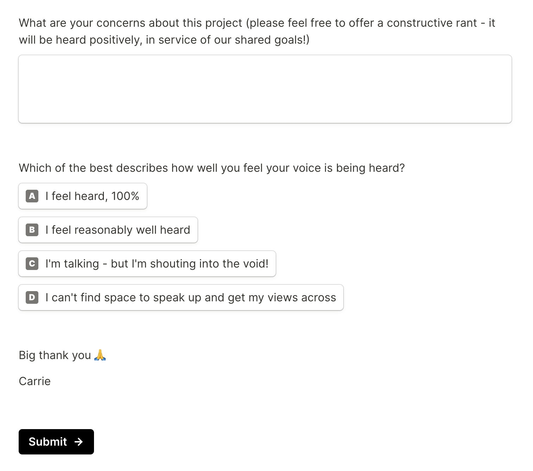
Task: Click 'void!' text in option C
Action: [x=257, y=264]
